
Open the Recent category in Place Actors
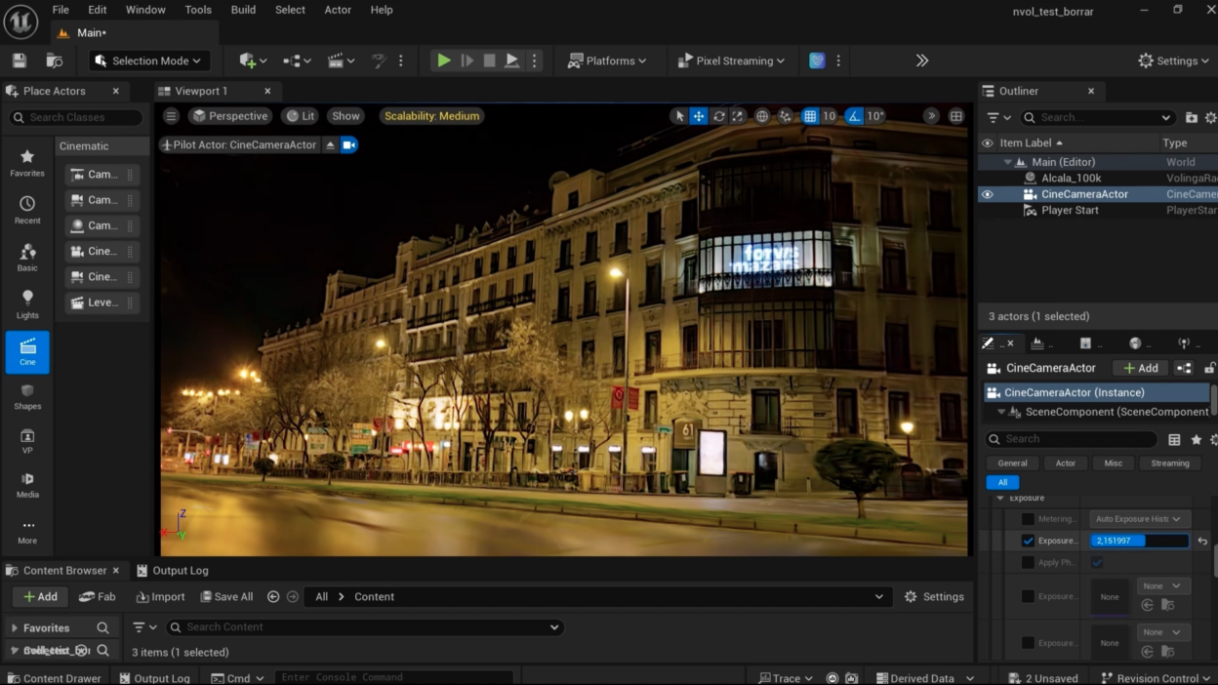click(x=27, y=210)
